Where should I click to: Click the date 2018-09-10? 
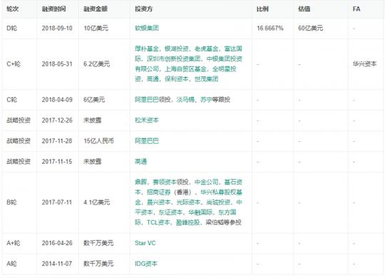click(57, 28)
